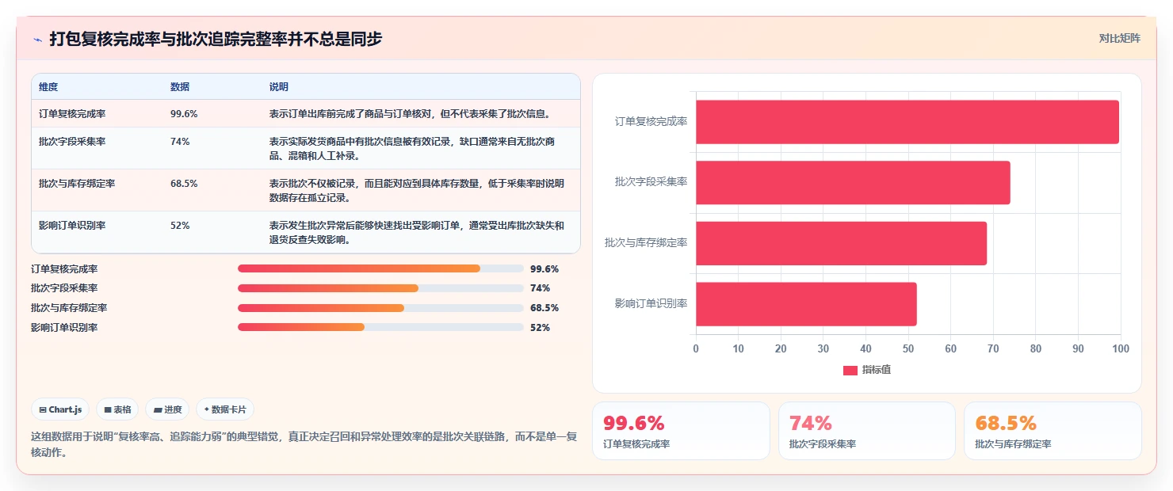Screen dimensions: 1173x491
Task: Click the description starting 表示发生批次异常后
Action: point(417,232)
